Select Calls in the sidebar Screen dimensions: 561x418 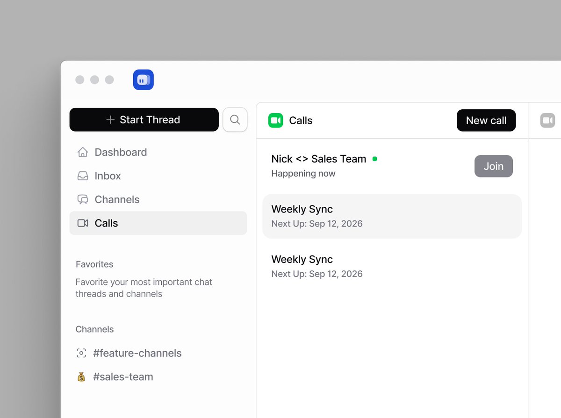point(158,223)
